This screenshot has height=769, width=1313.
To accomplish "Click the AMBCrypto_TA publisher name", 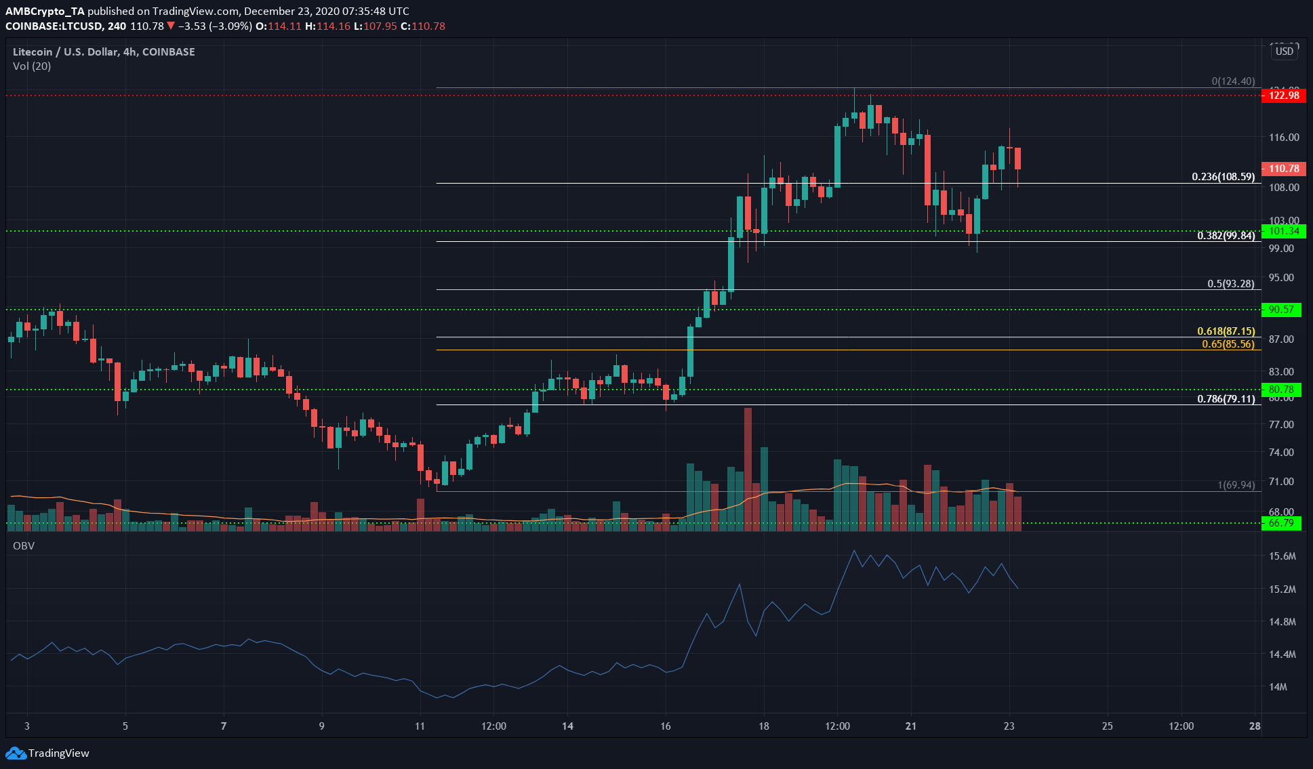I will (45, 12).
